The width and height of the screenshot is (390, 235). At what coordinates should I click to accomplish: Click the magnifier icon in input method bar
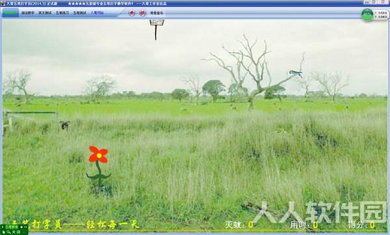8,232
